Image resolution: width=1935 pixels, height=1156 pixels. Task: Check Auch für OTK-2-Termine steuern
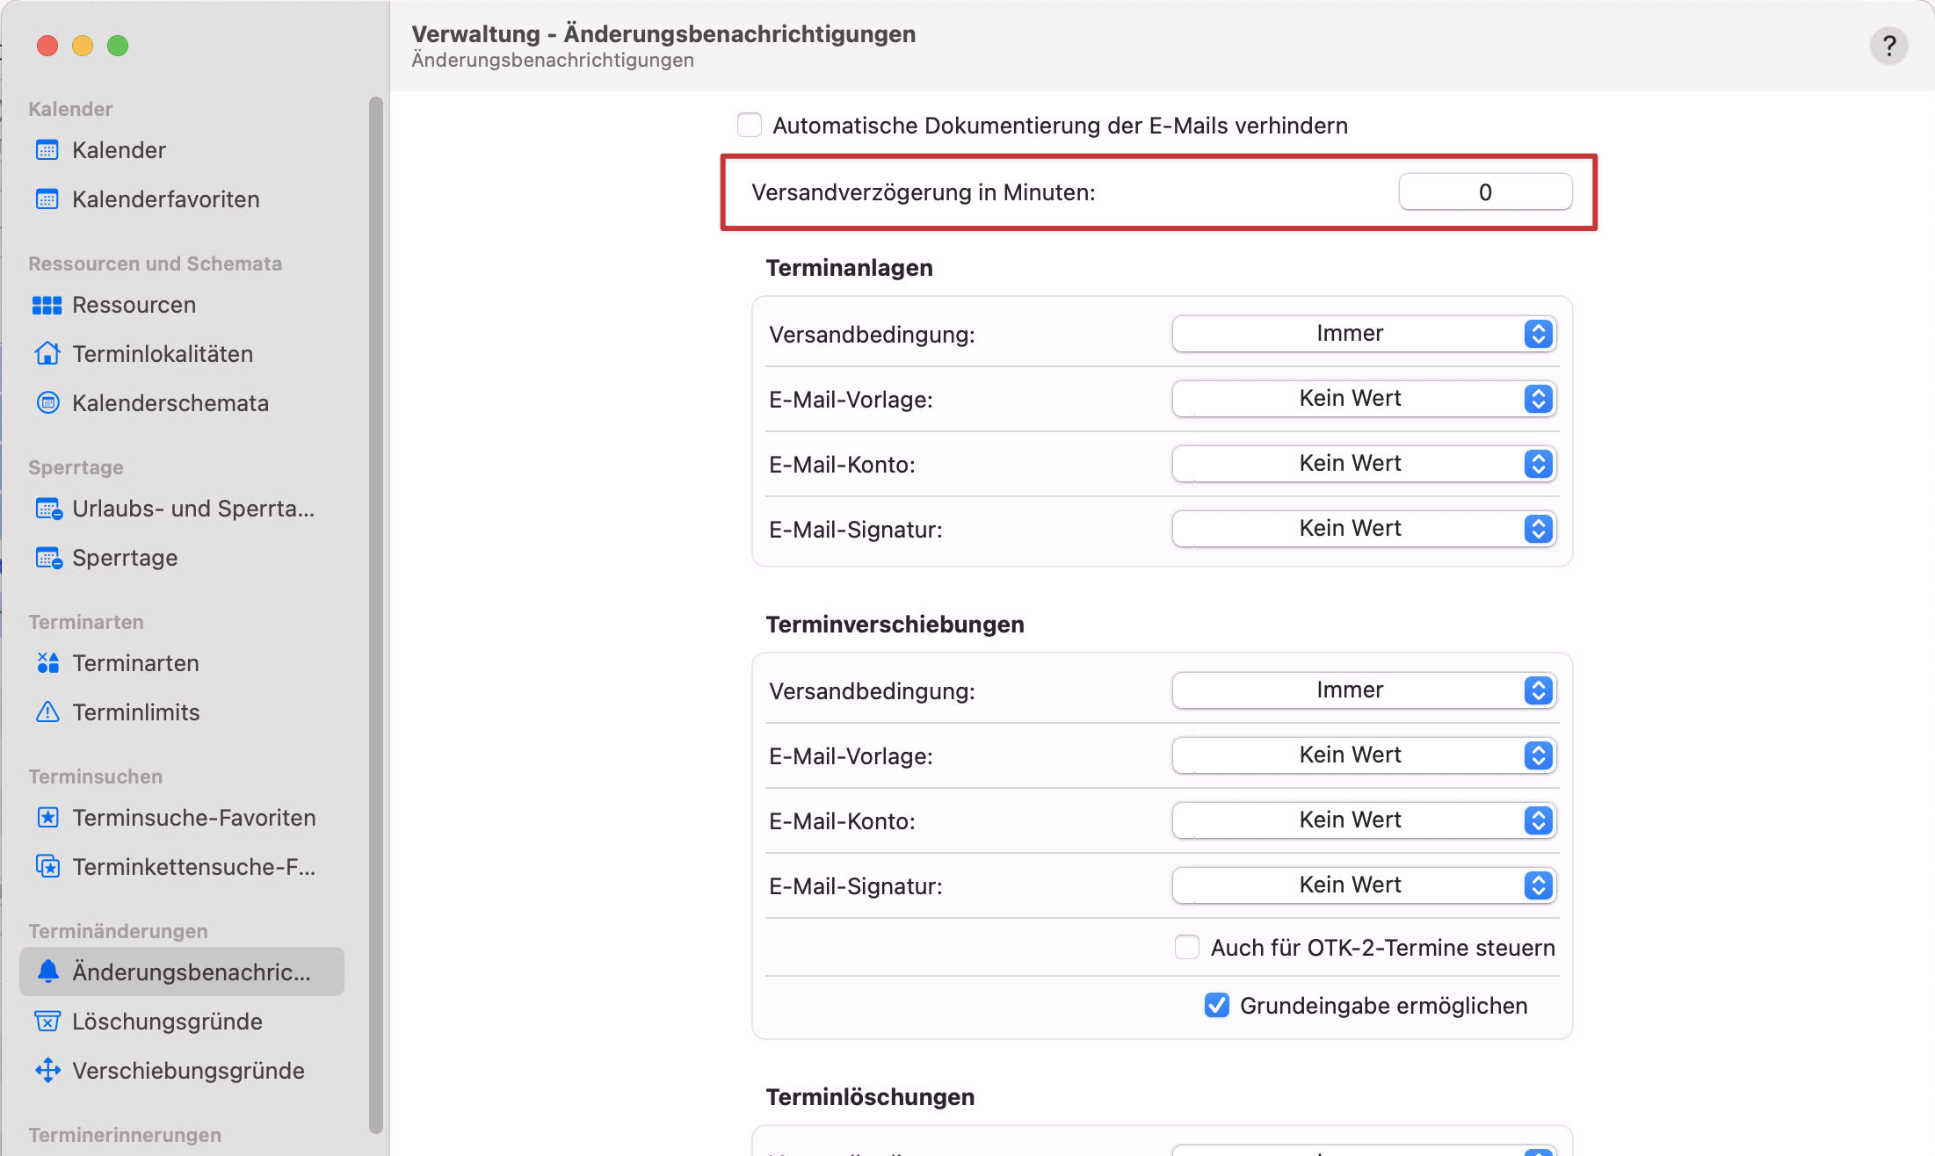[x=1187, y=947]
